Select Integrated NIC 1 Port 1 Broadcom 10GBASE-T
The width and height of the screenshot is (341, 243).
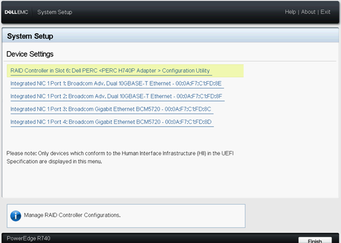tap(116, 84)
